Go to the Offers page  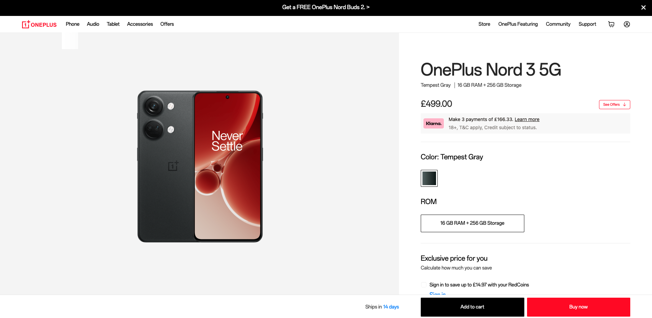167,24
